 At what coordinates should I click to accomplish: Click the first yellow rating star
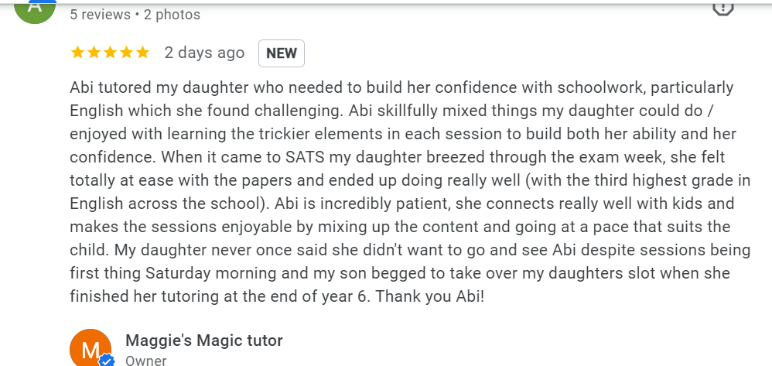77,53
